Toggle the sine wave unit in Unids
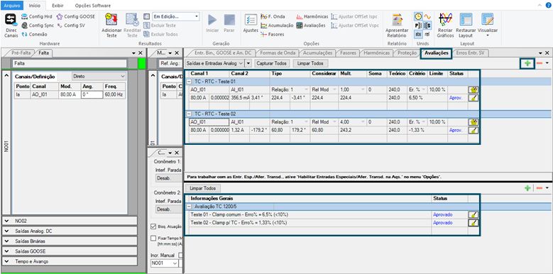The image size is (553, 274). click(427, 16)
